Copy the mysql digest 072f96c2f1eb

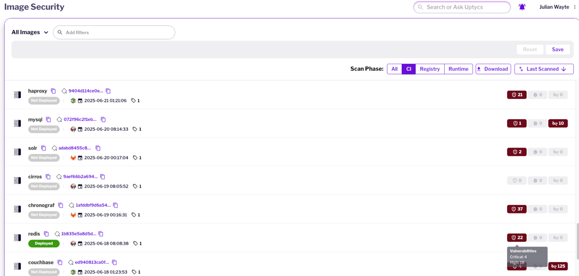pyautogui.click(x=104, y=120)
